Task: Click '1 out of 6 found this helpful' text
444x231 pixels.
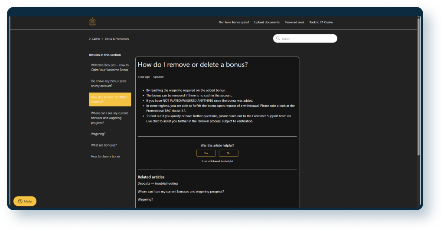Action: click(218, 161)
